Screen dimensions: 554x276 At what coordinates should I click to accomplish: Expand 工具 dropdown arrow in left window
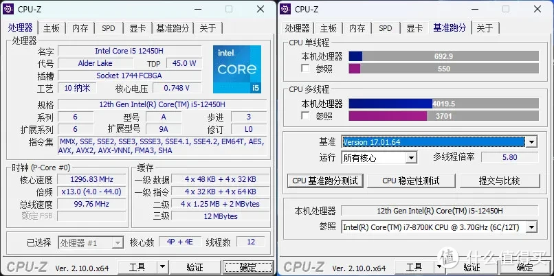point(162,267)
